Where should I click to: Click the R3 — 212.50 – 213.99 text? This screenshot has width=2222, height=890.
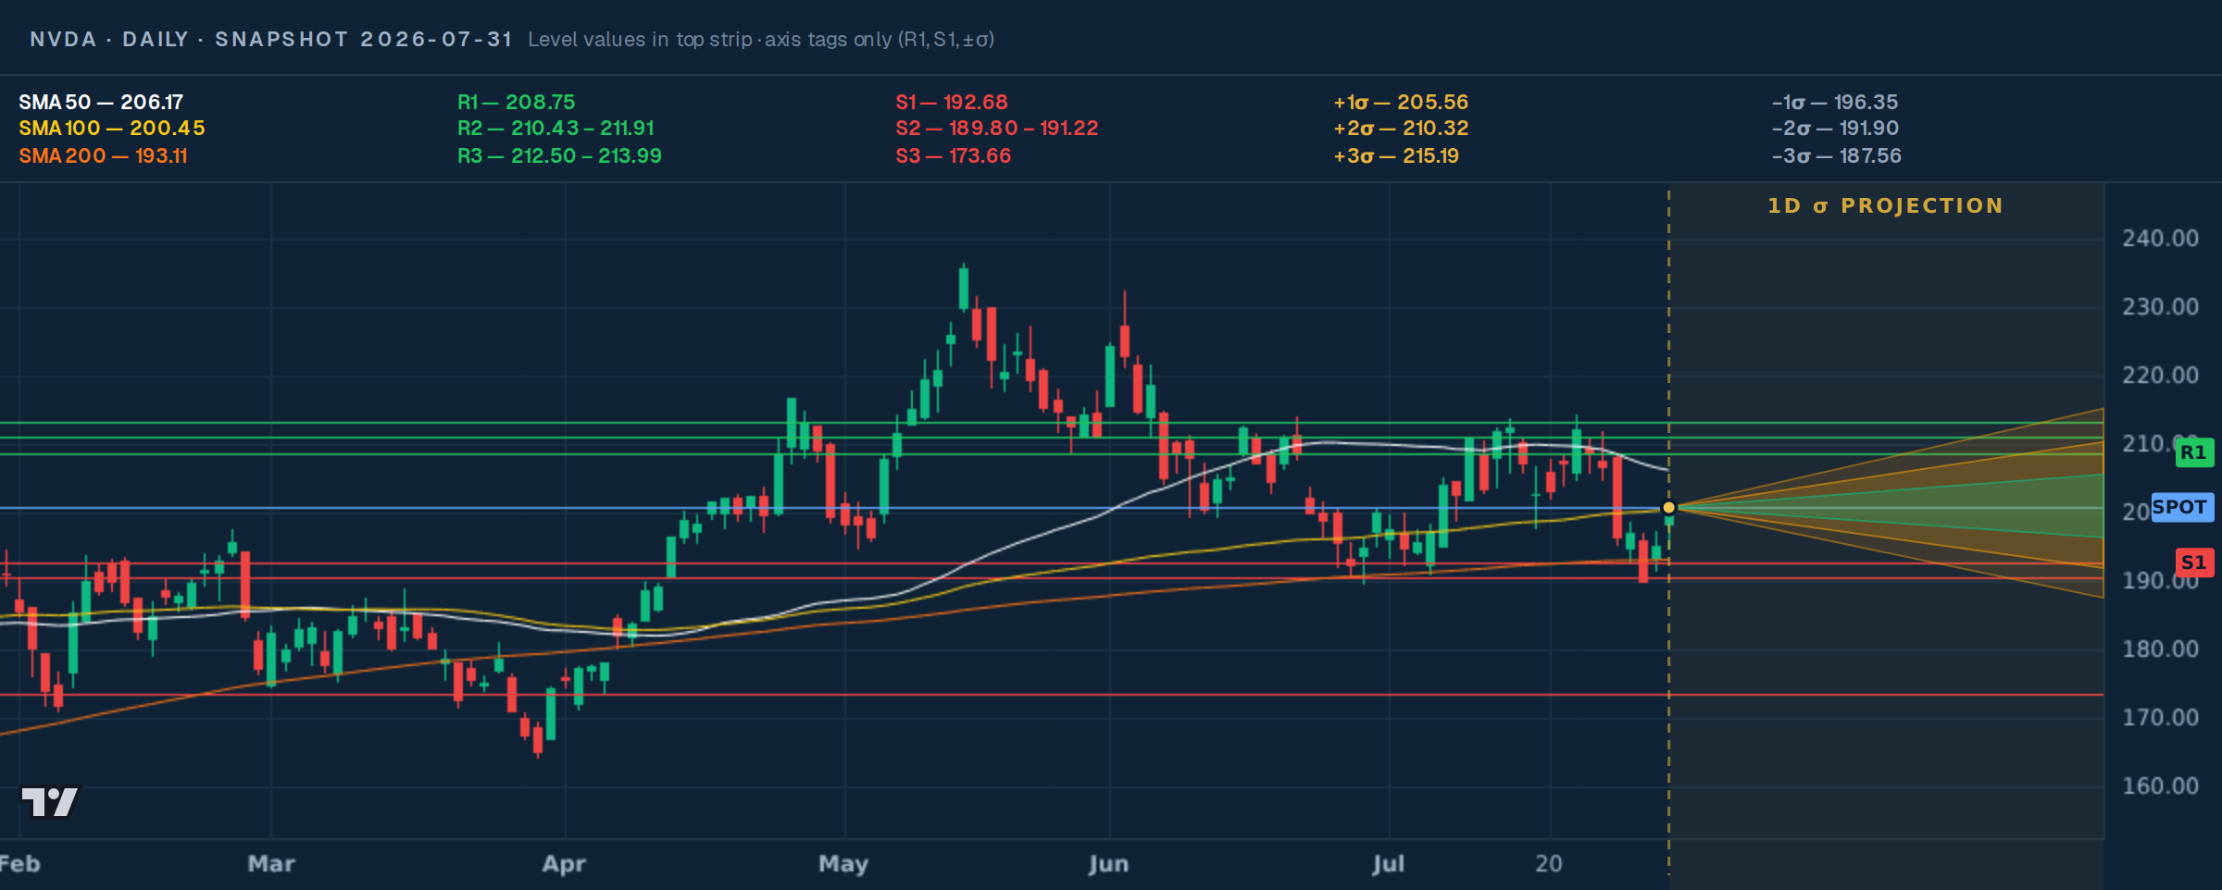(559, 155)
